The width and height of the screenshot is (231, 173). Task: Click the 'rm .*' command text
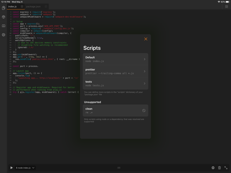[x=89, y=112]
